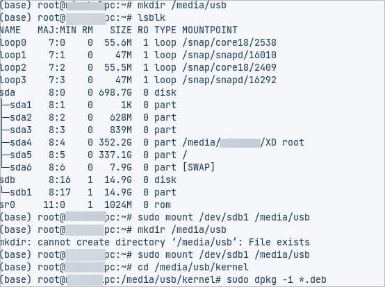Click the loop0 device name
The width and height of the screenshot is (385, 287).
[13, 42]
